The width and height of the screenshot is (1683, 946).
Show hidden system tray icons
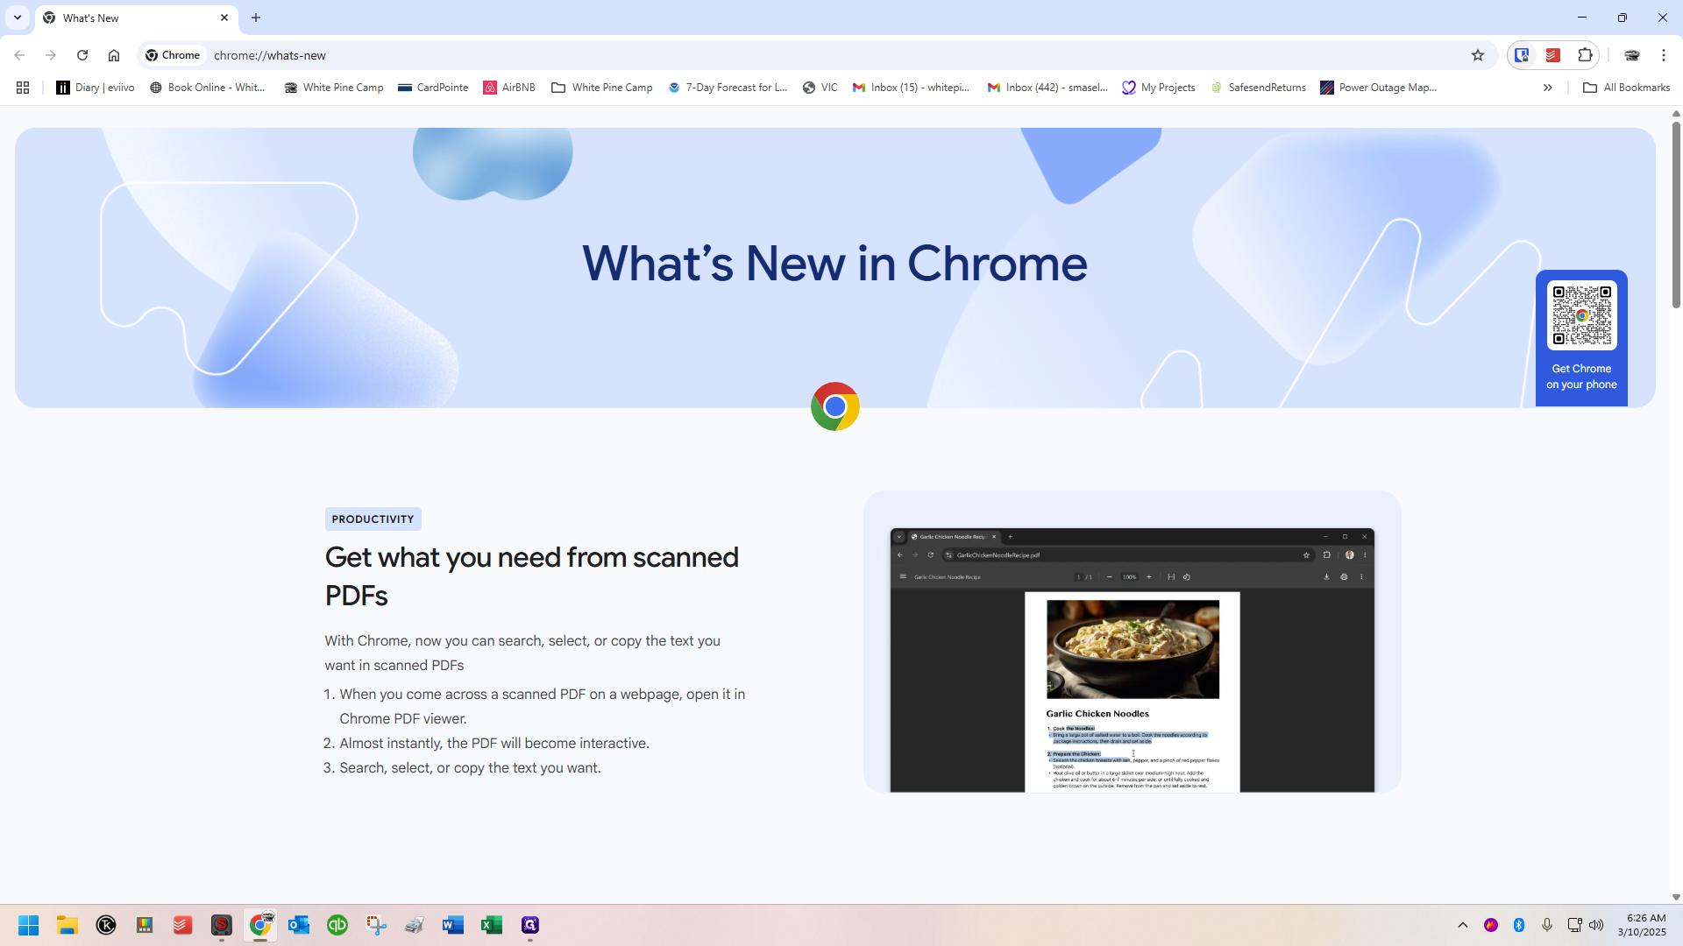1462,925
